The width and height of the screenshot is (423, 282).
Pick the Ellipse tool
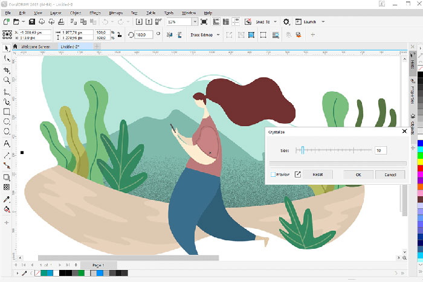[x=7, y=122]
